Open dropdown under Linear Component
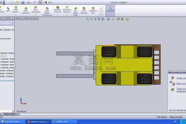The image size is (186, 124). [x=16, y=15]
